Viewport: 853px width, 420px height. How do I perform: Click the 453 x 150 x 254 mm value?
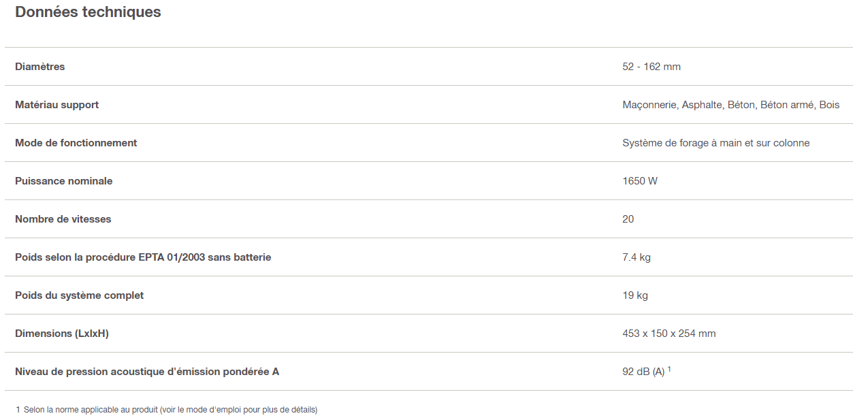click(669, 334)
